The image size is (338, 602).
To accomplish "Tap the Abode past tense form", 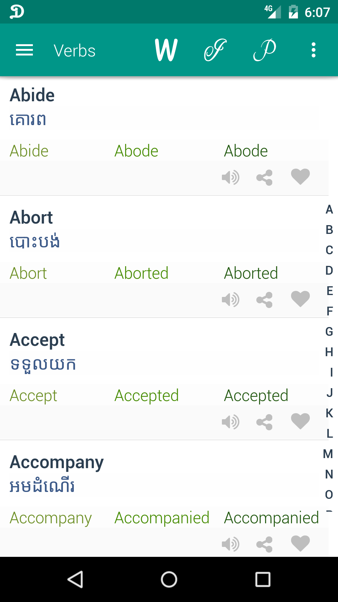I will [136, 151].
